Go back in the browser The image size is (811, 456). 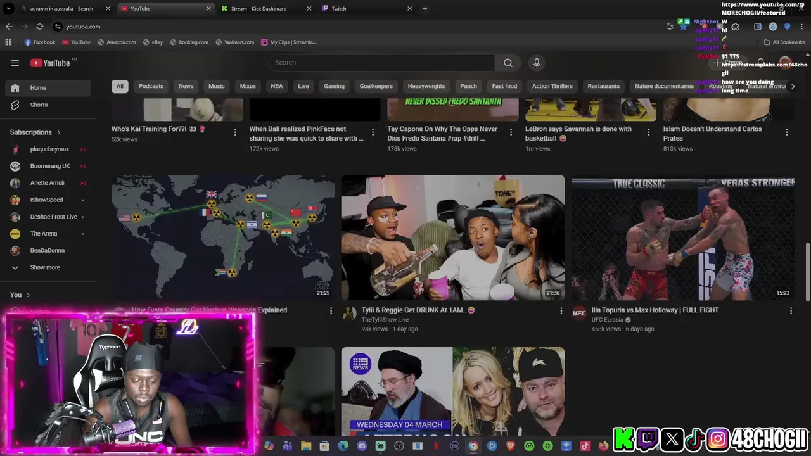[x=9, y=27]
